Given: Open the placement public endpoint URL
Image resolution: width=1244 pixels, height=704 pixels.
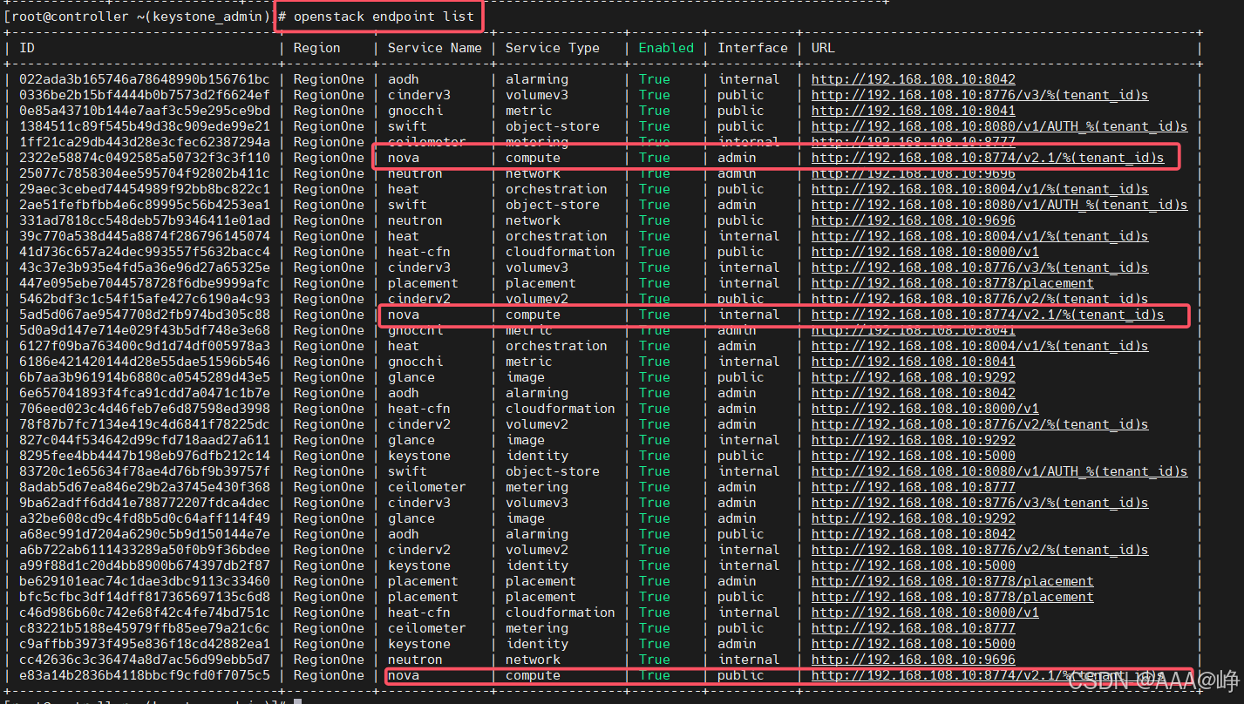Looking at the screenshot, I should click(x=953, y=597).
